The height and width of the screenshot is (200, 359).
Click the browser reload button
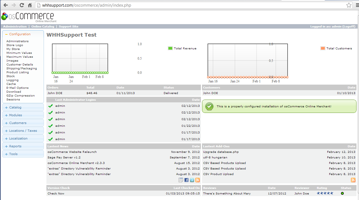[x=22, y=5]
